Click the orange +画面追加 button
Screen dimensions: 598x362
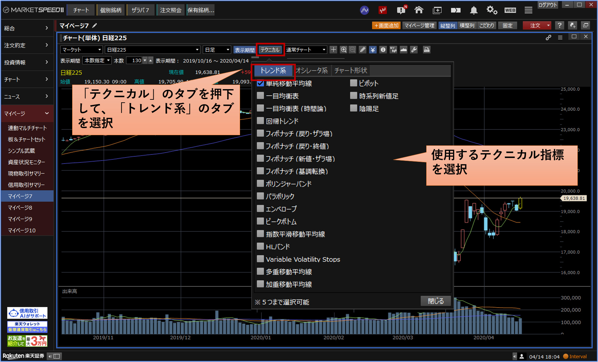(386, 25)
